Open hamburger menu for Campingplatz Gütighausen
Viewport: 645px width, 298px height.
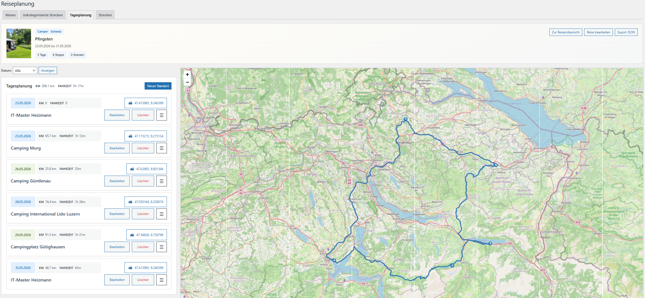pyautogui.click(x=161, y=247)
